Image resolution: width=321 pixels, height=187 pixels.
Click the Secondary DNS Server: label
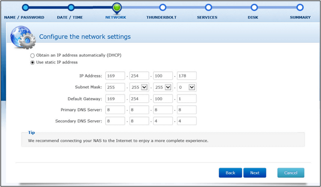(79, 121)
